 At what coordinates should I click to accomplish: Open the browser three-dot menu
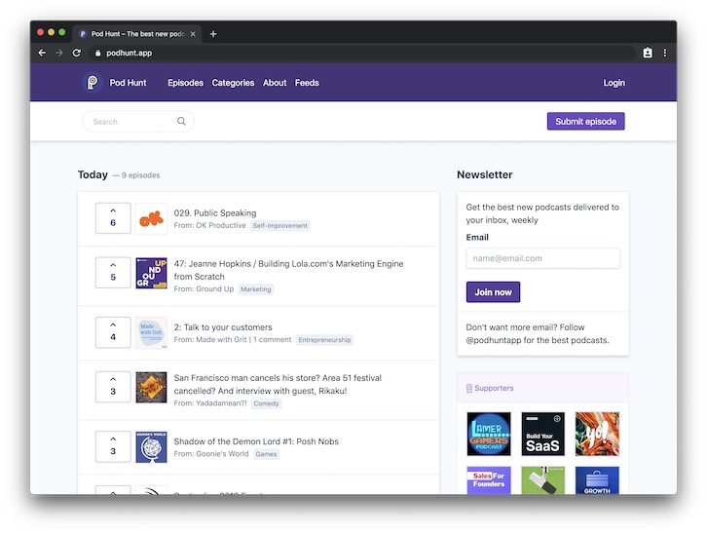coord(665,53)
